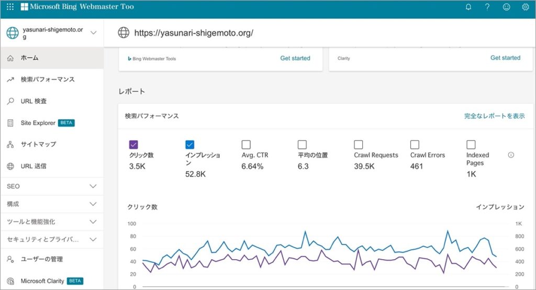Image resolution: width=536 pixels, height=290 pixels.
Task: Click the 39.5K crawl requests value
Action: (364, 166)
